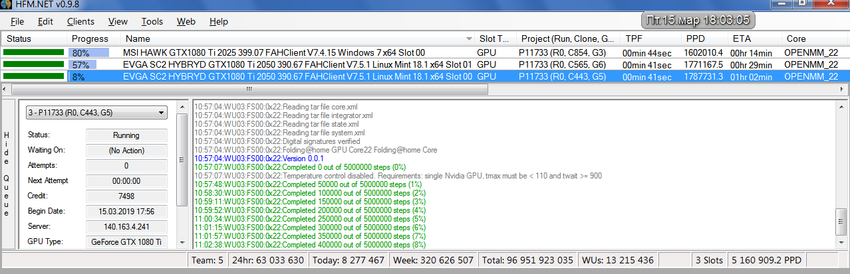Sort by the ETA column header
850x274 pixels.
coord(755,39)
